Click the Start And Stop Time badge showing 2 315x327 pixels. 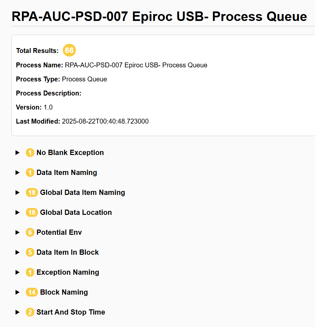[30, 312]
